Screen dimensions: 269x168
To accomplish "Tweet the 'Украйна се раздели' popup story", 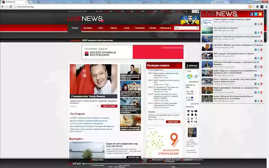I will [x=258, y=41].
